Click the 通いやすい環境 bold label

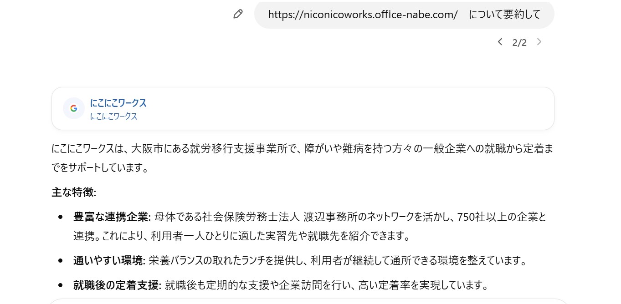[109, 261]
